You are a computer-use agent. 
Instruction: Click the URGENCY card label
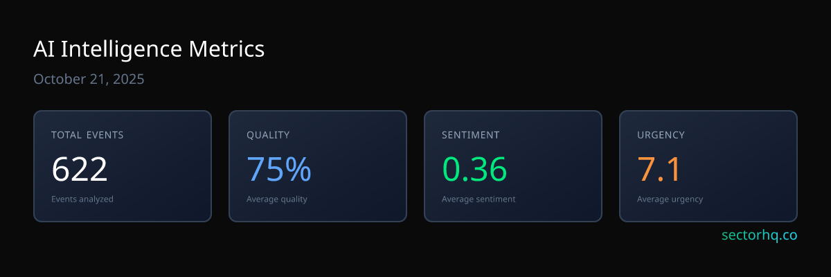(x=661, y=135)
